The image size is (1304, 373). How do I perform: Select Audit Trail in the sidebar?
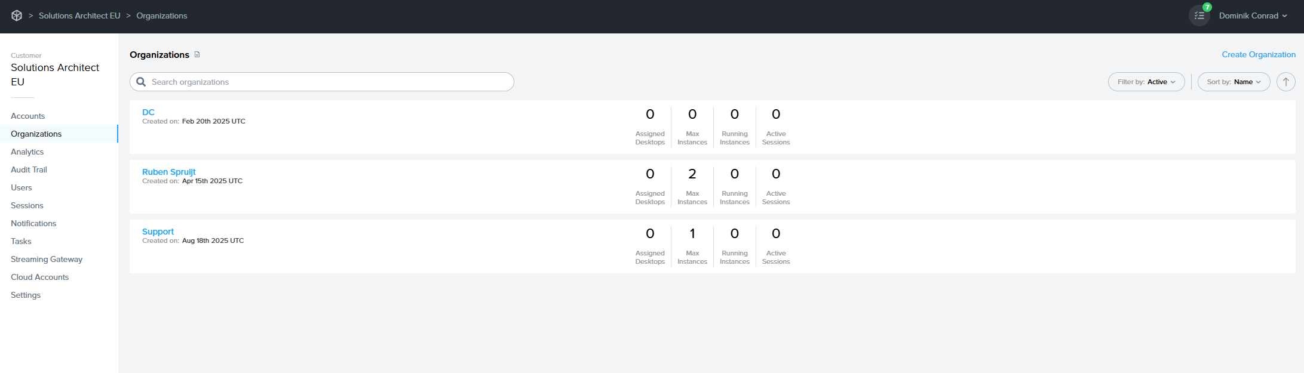pos(29,169)
